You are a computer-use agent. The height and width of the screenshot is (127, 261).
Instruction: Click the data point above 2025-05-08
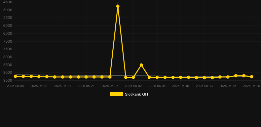[x=16, y=76]
